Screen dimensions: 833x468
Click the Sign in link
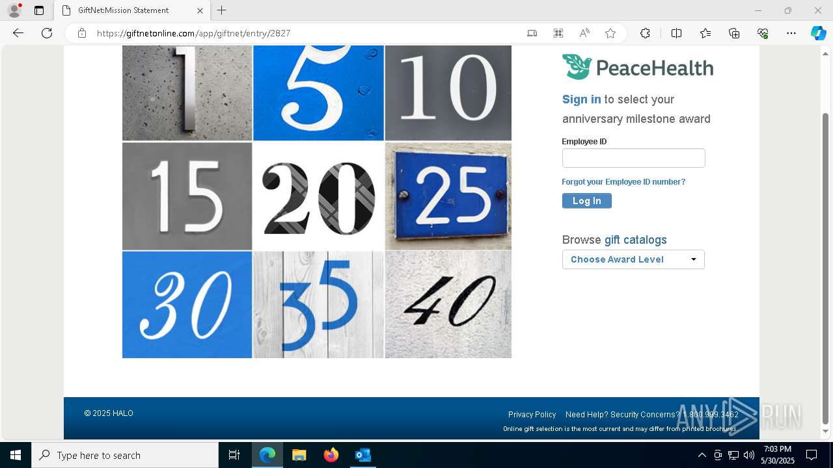[x=582, y=99]
